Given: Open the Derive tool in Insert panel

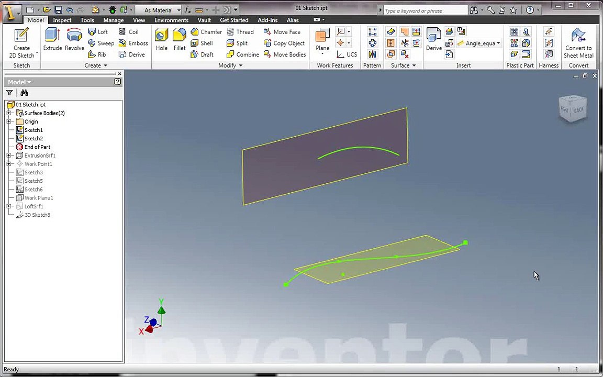Looking at the screenshot, I should pyautogui.click(x=433, y=40).
